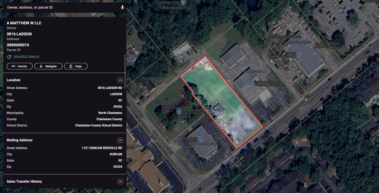Click the Palmetto Banquet Room marker
This screenshot has height=193, width=379.
(x=305, y=36)
